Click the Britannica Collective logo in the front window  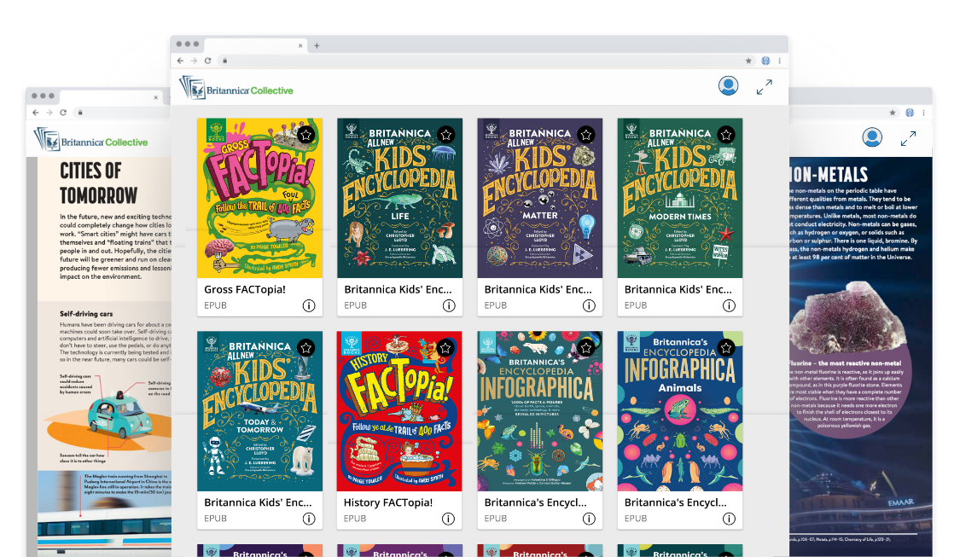point(236,88)
